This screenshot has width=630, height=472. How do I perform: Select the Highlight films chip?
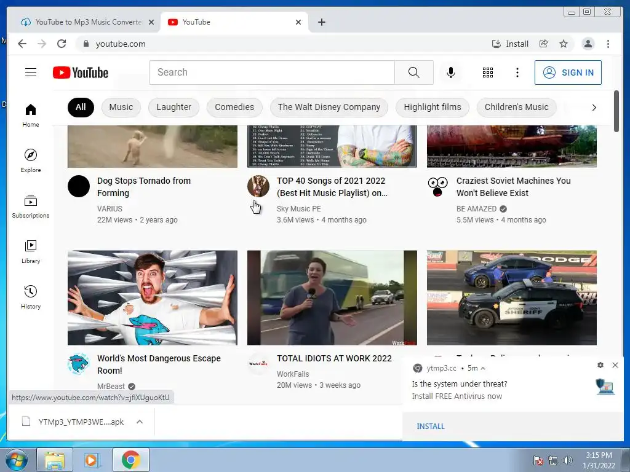[433, 107]
